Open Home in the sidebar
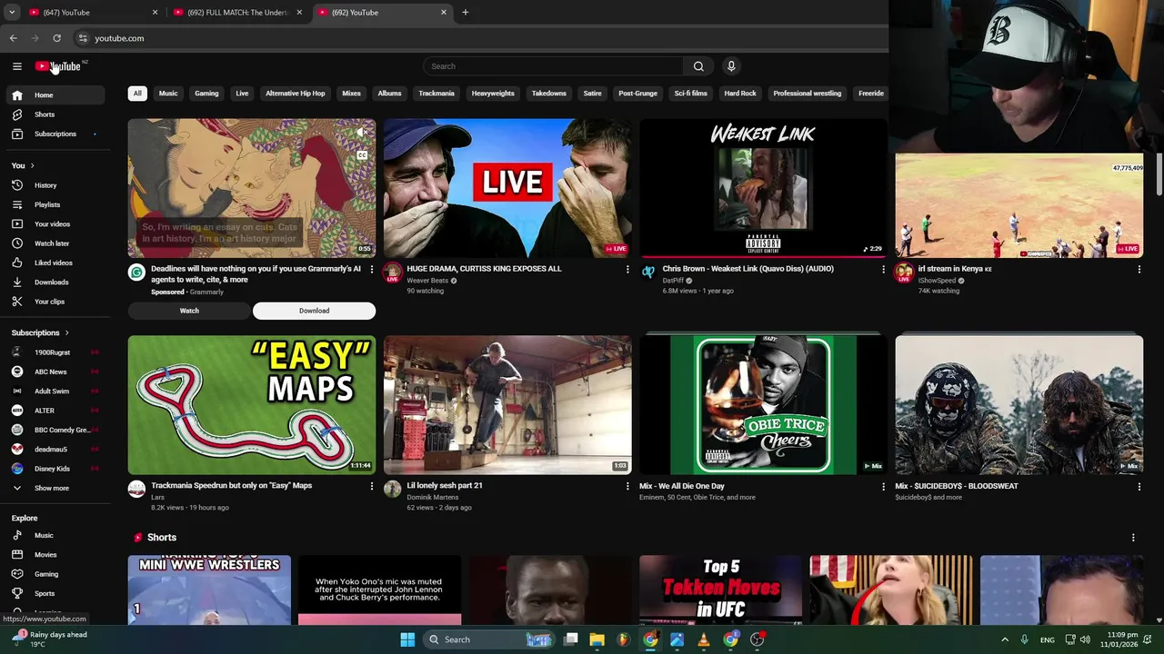Viewport: 1164px width, 654px height. click(x=55, y=95)
